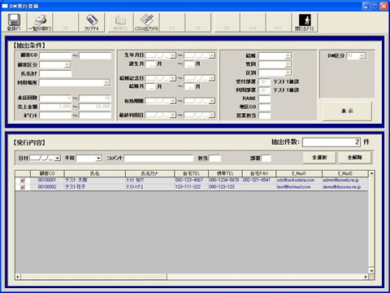The width and height of the screenshot is (390, 293).
Task: Click the 自宅TEL column header
Action: (192, 173)
